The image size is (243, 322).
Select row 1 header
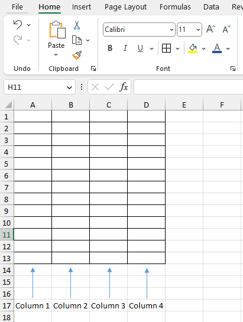(x=7, y=116)
